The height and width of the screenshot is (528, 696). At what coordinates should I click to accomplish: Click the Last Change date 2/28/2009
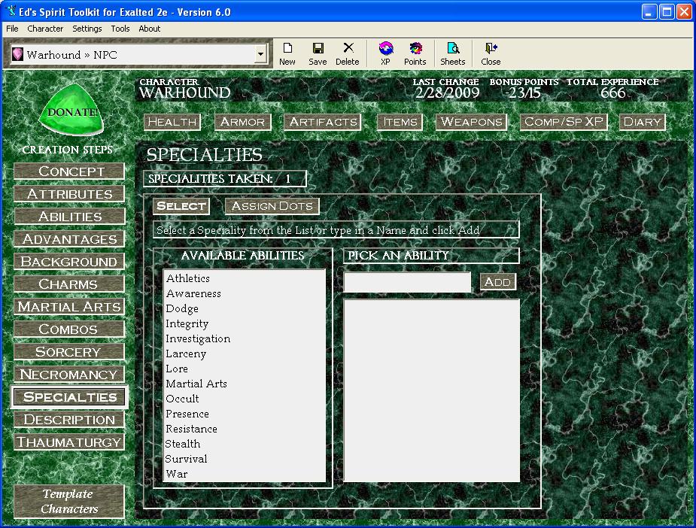coord(447,93)
